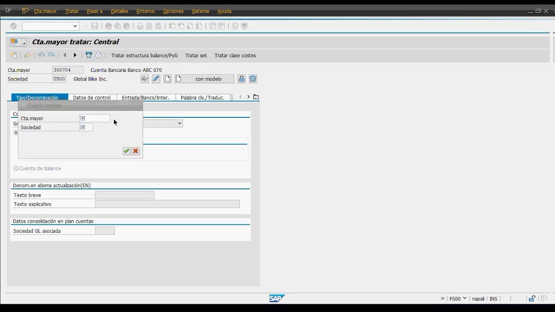Open the Cta.mayor menu
This screenshot has height=312, width=555.
46,11
